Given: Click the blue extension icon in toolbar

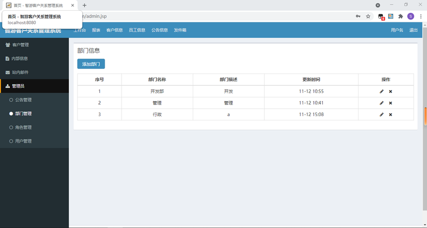Looking at the screenshot, I should 391,17.
